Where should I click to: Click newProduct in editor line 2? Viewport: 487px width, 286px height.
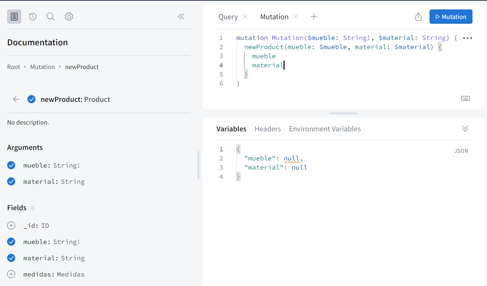point(264,47)
